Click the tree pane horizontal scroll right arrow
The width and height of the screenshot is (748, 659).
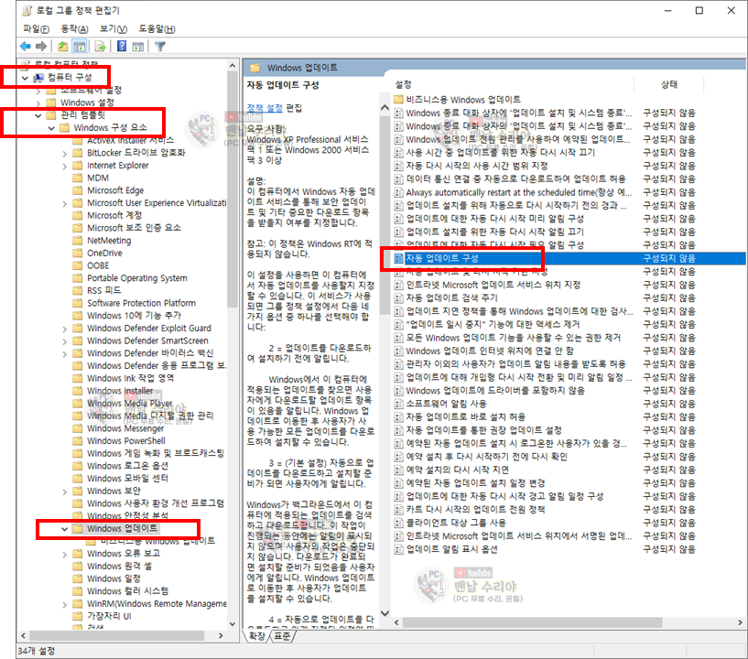221,635
